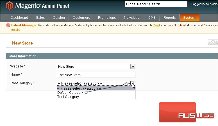Viewport: 218px width, 126px height.
Task: Click the Latest Message alert icon
Action: pos(8,25)
